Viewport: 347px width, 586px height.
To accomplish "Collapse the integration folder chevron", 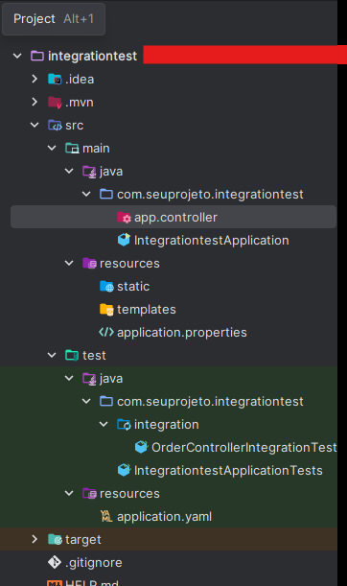I will (104, 425).
